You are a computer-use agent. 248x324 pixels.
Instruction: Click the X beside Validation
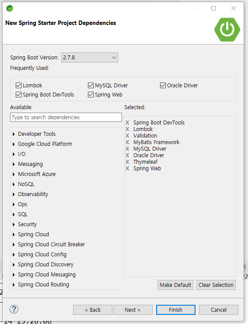pyautogui.click(x=127, y=136)
